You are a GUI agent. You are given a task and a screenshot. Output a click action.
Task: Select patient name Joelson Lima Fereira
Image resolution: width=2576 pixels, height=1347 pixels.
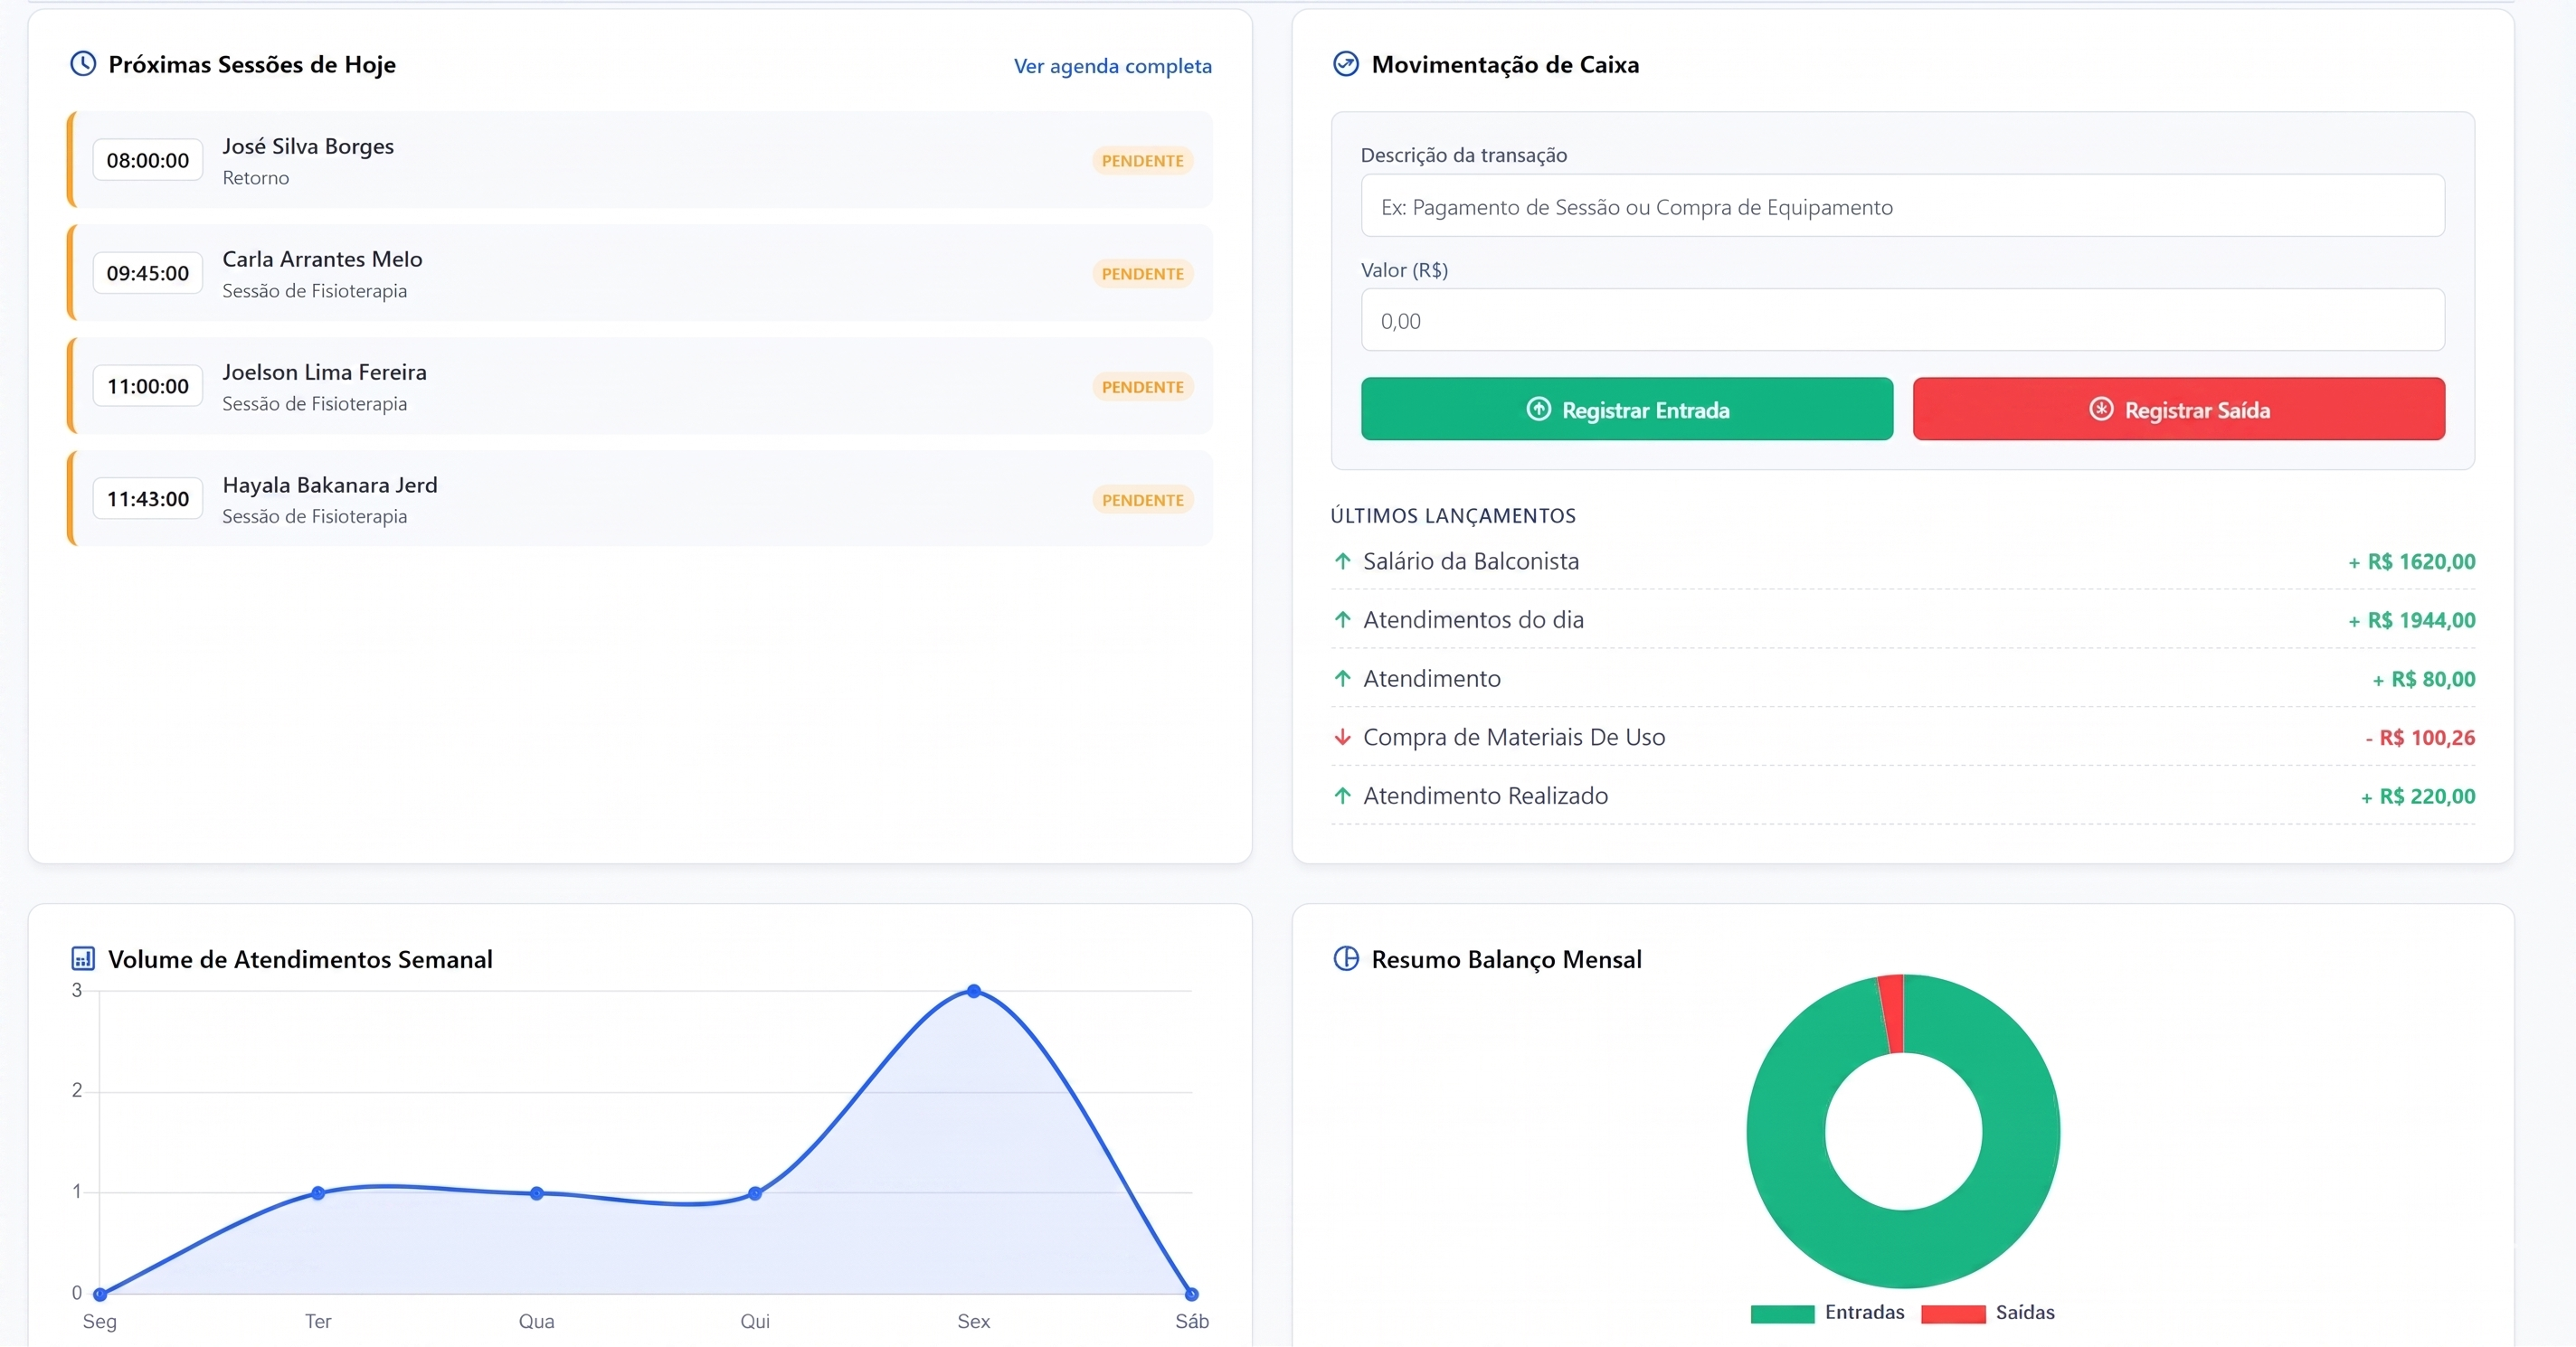(324, 372)
